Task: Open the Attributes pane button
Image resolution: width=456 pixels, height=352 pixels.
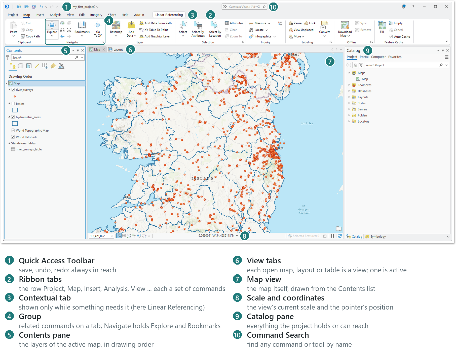Action: (234, 23)
